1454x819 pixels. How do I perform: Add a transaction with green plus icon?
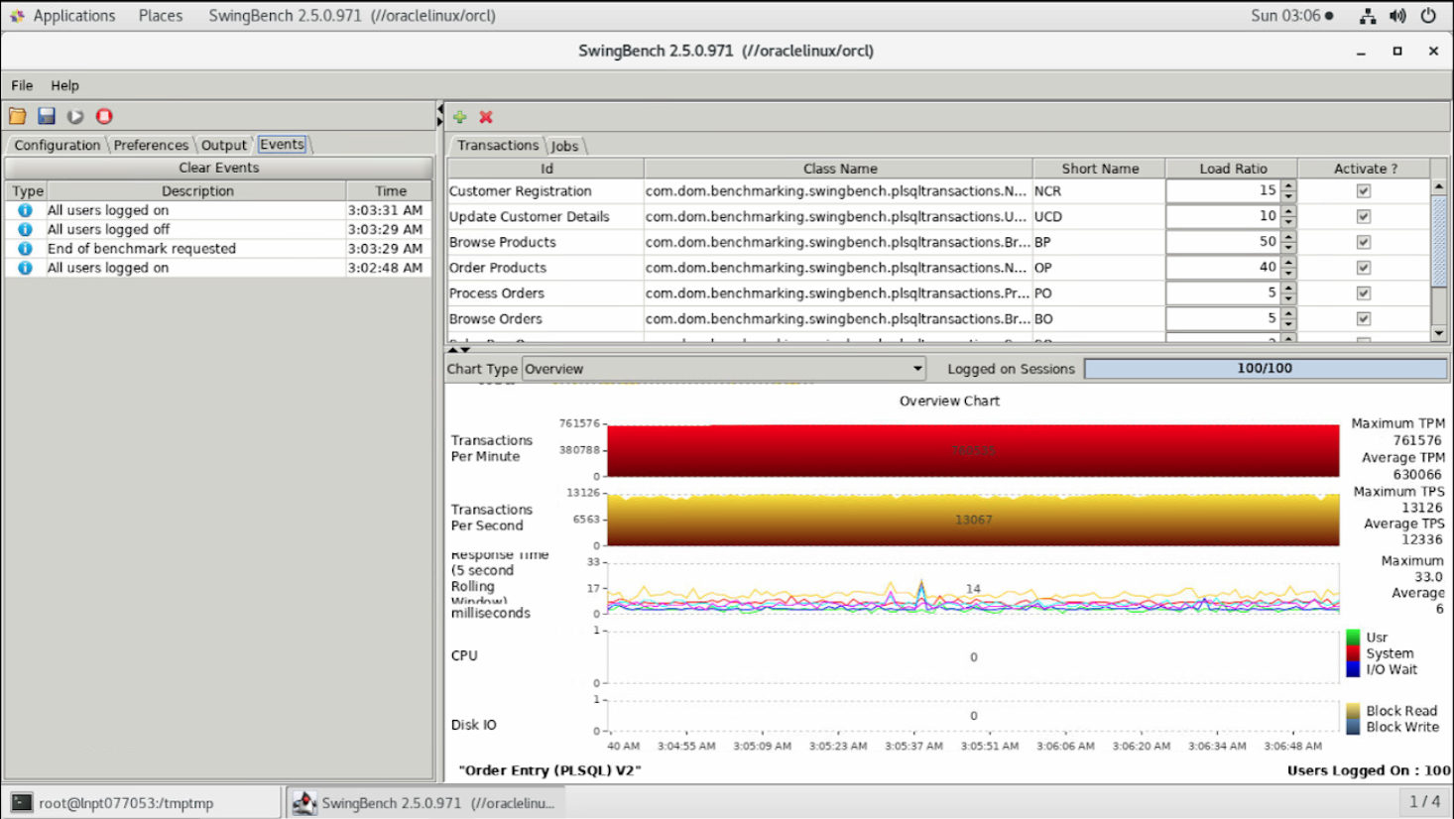[x=460, y=117]
